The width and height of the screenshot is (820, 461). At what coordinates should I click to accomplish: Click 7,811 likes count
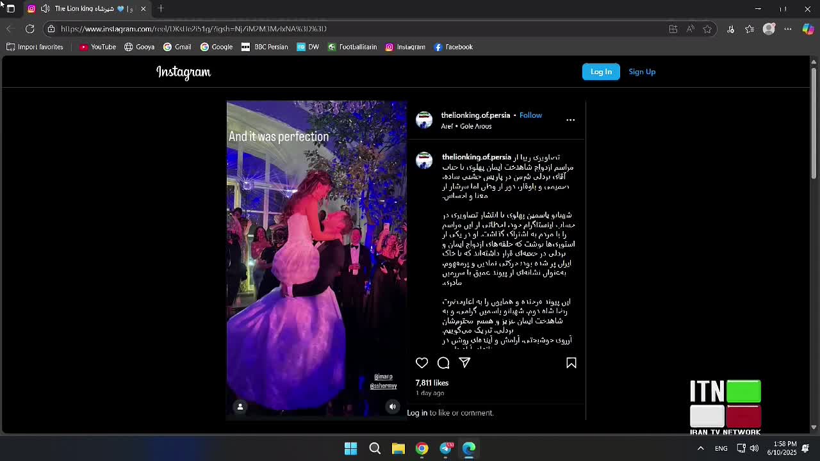tap(432, 383)
